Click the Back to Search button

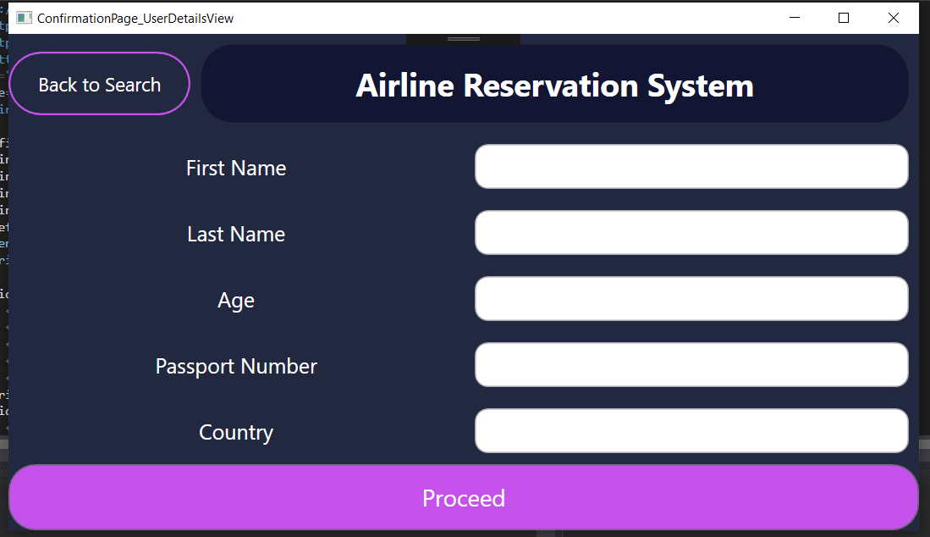click(x=99, y=84)
